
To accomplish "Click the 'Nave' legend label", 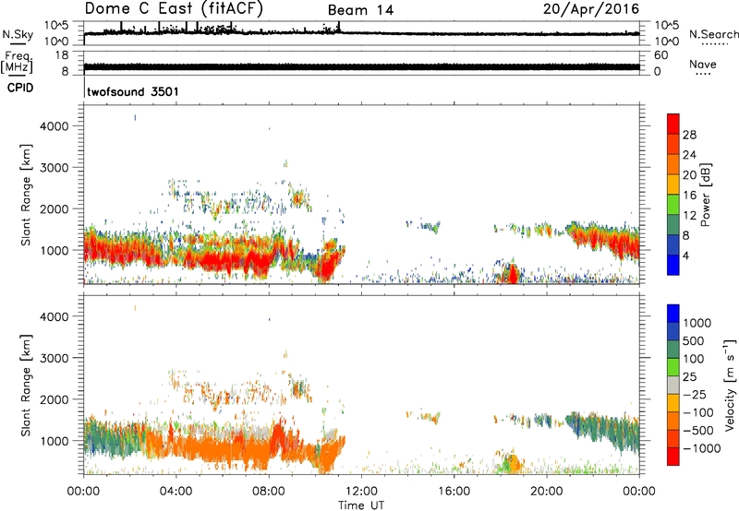I will pos(703,65).
